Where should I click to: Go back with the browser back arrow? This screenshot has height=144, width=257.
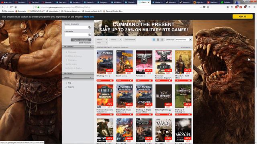coord(3,7)
